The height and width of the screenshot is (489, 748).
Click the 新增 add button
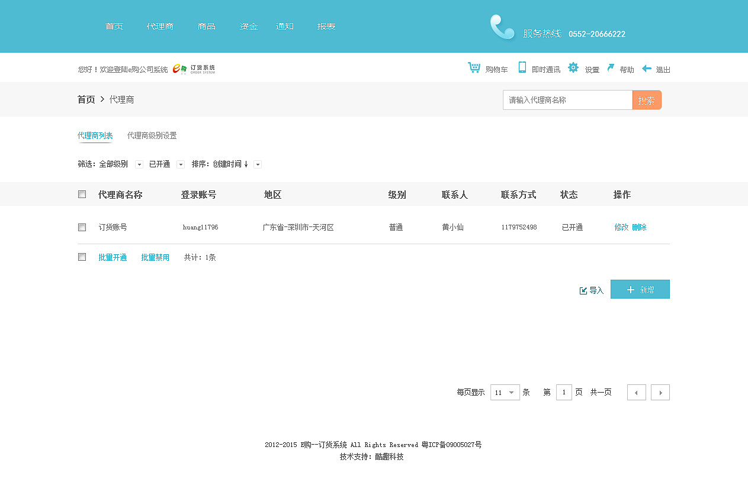(x=640, y=289)
